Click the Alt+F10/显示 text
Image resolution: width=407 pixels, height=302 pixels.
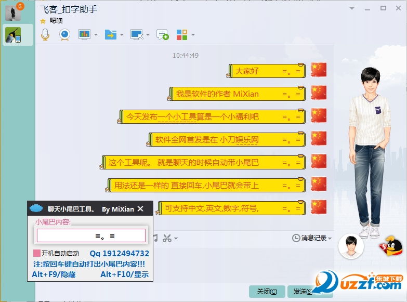coord(125,274)
